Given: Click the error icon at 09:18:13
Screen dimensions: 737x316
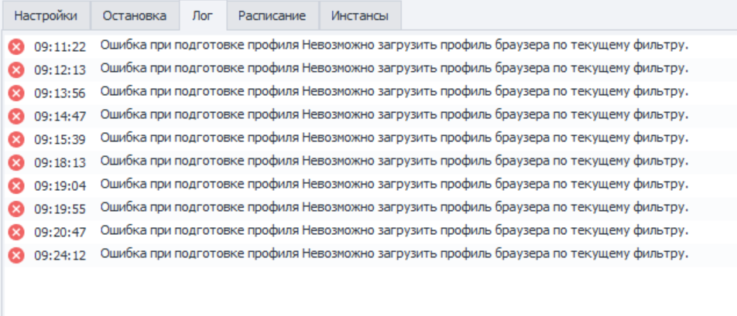Looking at the screenshot, I should click(x=16, y=162).
